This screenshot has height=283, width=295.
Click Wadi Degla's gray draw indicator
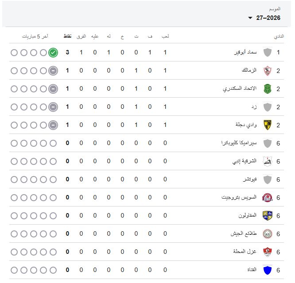(53, 125)
